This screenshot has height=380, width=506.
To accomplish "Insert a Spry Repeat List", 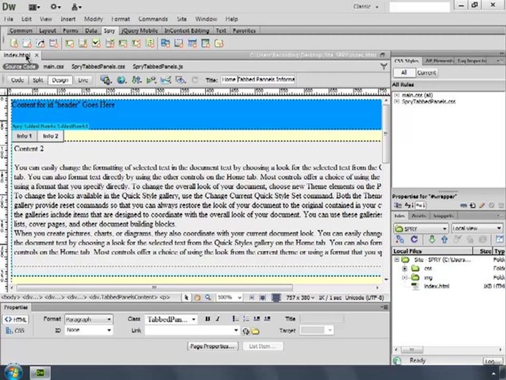I will [54, 43].
